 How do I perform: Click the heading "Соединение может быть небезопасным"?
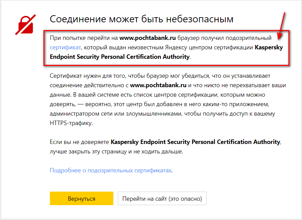tap(141, 19)
